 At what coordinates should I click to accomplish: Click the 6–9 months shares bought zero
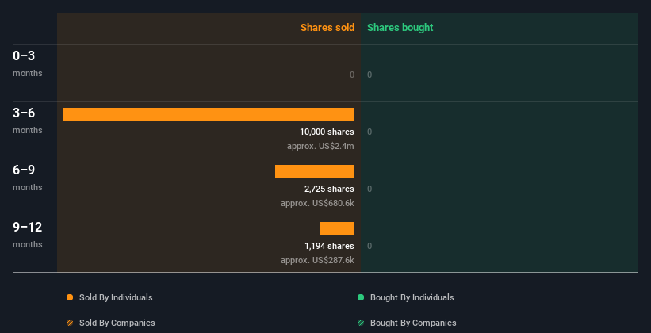click(370, 189)
